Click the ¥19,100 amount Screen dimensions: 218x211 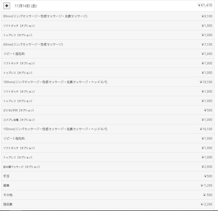206,82
